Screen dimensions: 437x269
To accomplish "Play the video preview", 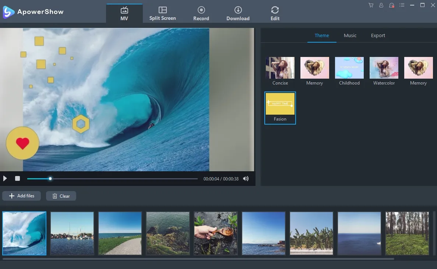I will [5, 178].
